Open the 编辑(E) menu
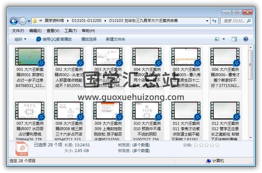Screen dimensions: 262x173 point(35,31)
